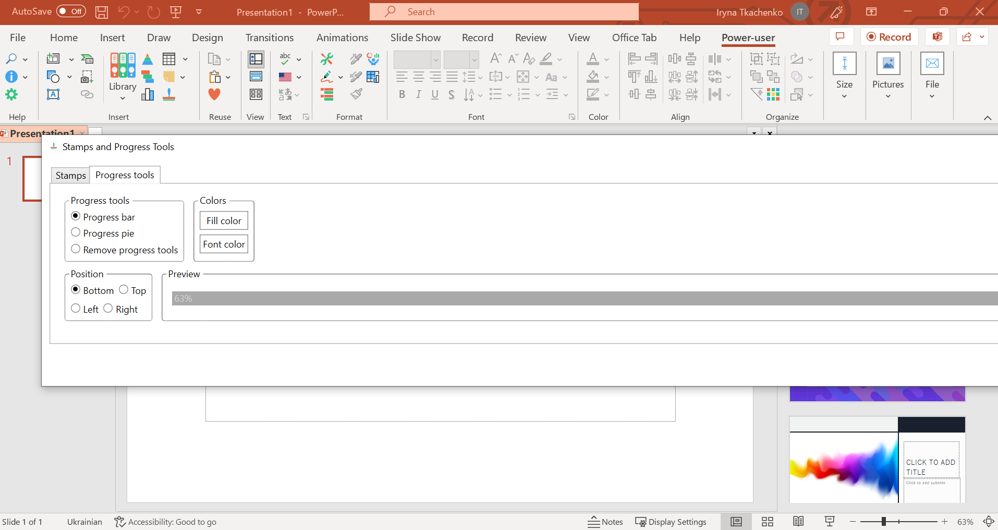Select Right position radio button
This screenshot has height=530, width=998.
tap(108, 309)
